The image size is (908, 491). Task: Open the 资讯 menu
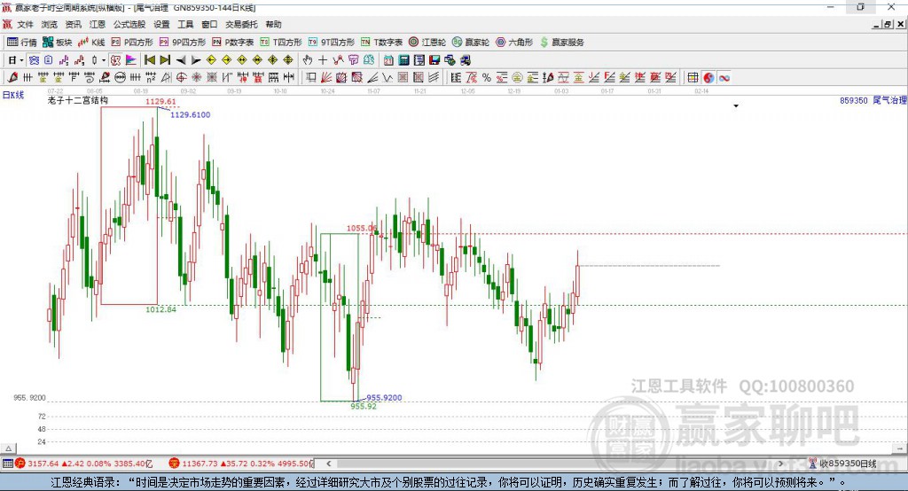[73, 24]
